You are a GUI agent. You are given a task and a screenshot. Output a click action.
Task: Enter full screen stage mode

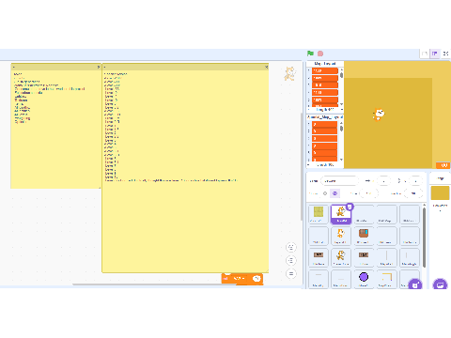[x=446, y=54]
